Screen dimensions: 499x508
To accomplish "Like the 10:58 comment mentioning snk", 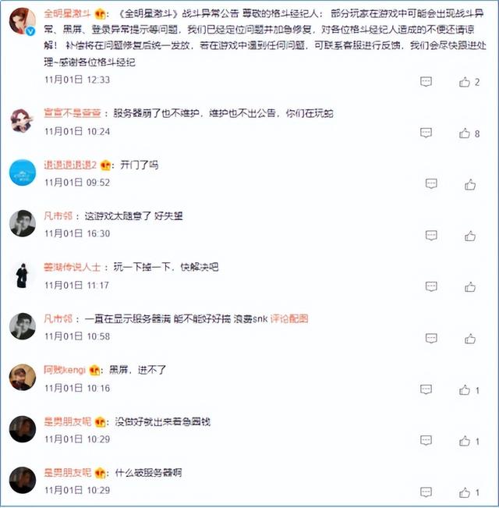I will point(470,339).
